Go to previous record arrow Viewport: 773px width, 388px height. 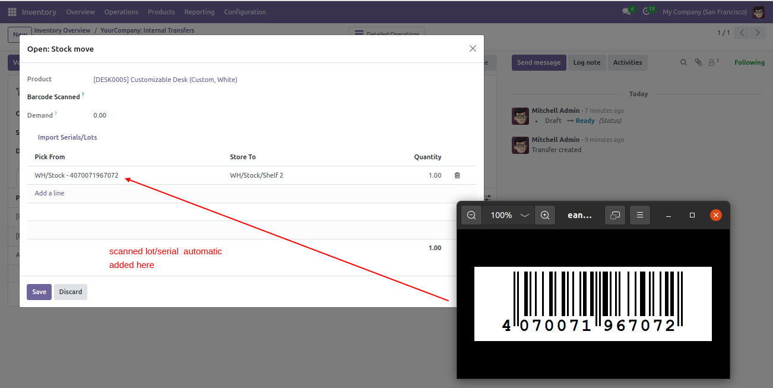[x=742, y=33]
